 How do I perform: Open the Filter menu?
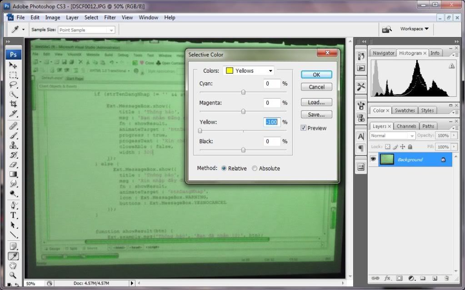pos(110,18)
